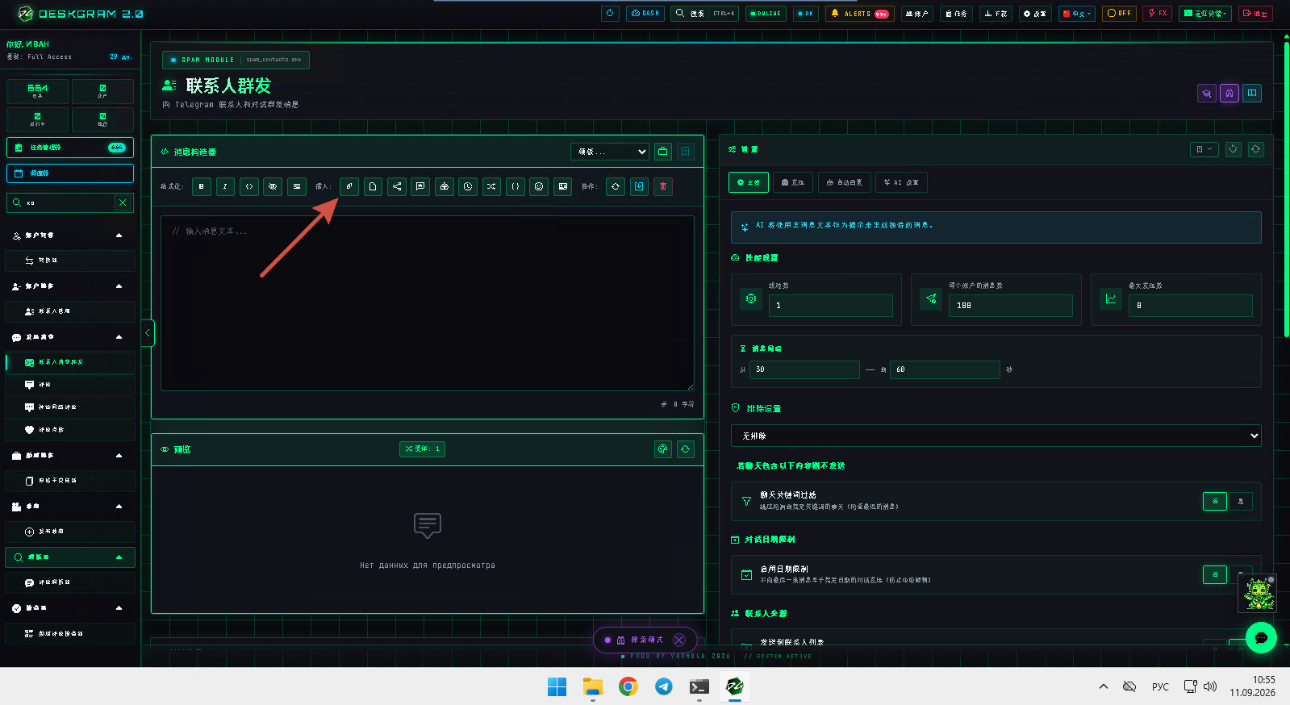Screen dimensions: 1290x705
Task: Open the template dropdown in message builder
Action: click(610, 152)
